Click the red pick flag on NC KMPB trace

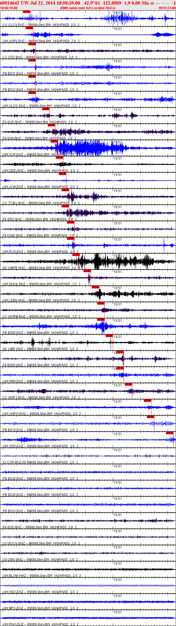click(76, 255)
